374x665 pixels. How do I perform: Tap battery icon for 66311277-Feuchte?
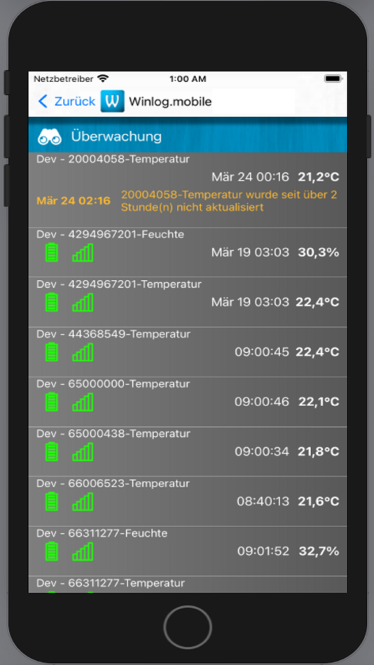(x=52, y=552)
